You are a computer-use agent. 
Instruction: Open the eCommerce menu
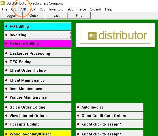point(76,9)
